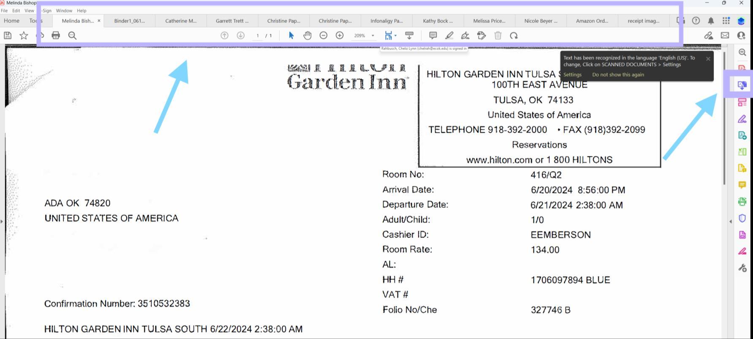Screen dimensions: 753x339
Task: Click the Save file icon
Action: (x=8, y=36)
